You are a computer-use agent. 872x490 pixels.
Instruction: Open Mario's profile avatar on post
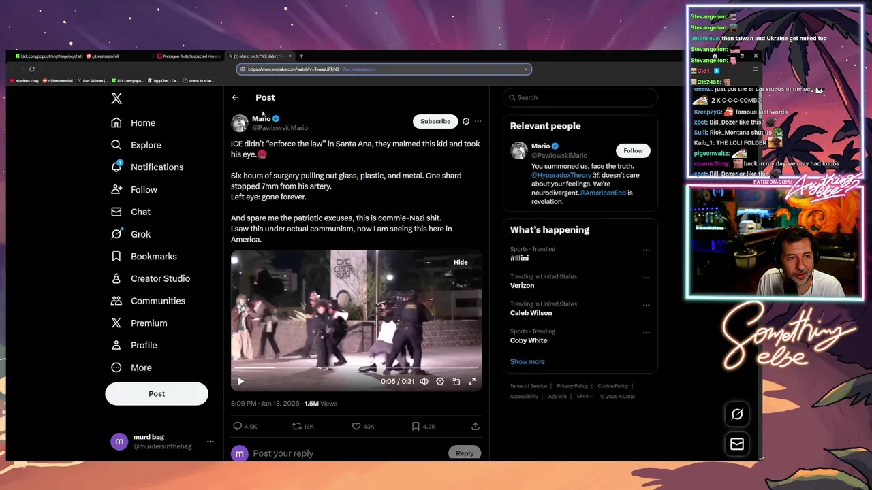(x=240, y=123)
